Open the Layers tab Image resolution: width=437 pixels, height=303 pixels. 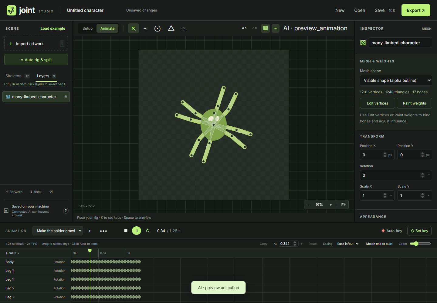point(46,76)
